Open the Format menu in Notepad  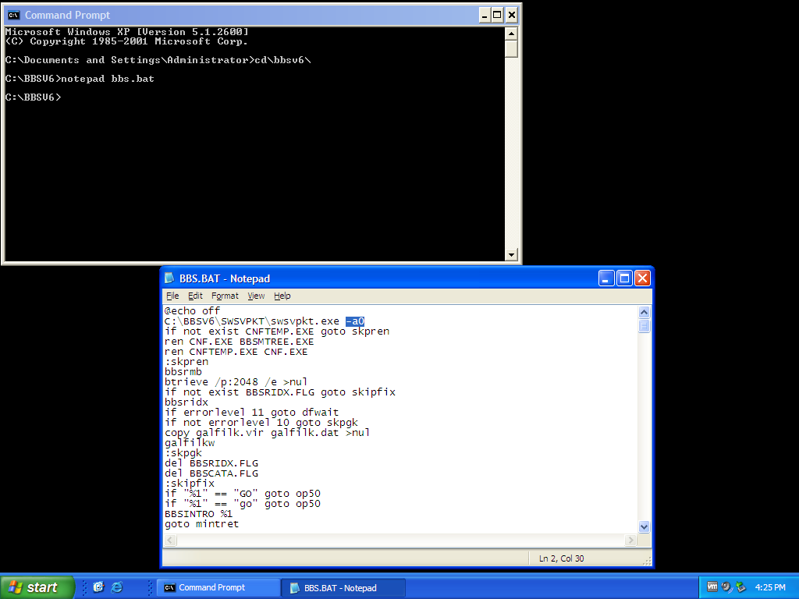[x=225, y=296]
